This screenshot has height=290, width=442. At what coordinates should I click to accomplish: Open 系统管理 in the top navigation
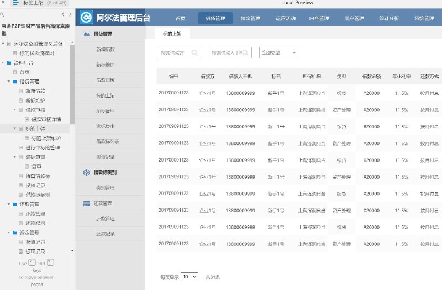pyautogui.click(x=424, y=18)
